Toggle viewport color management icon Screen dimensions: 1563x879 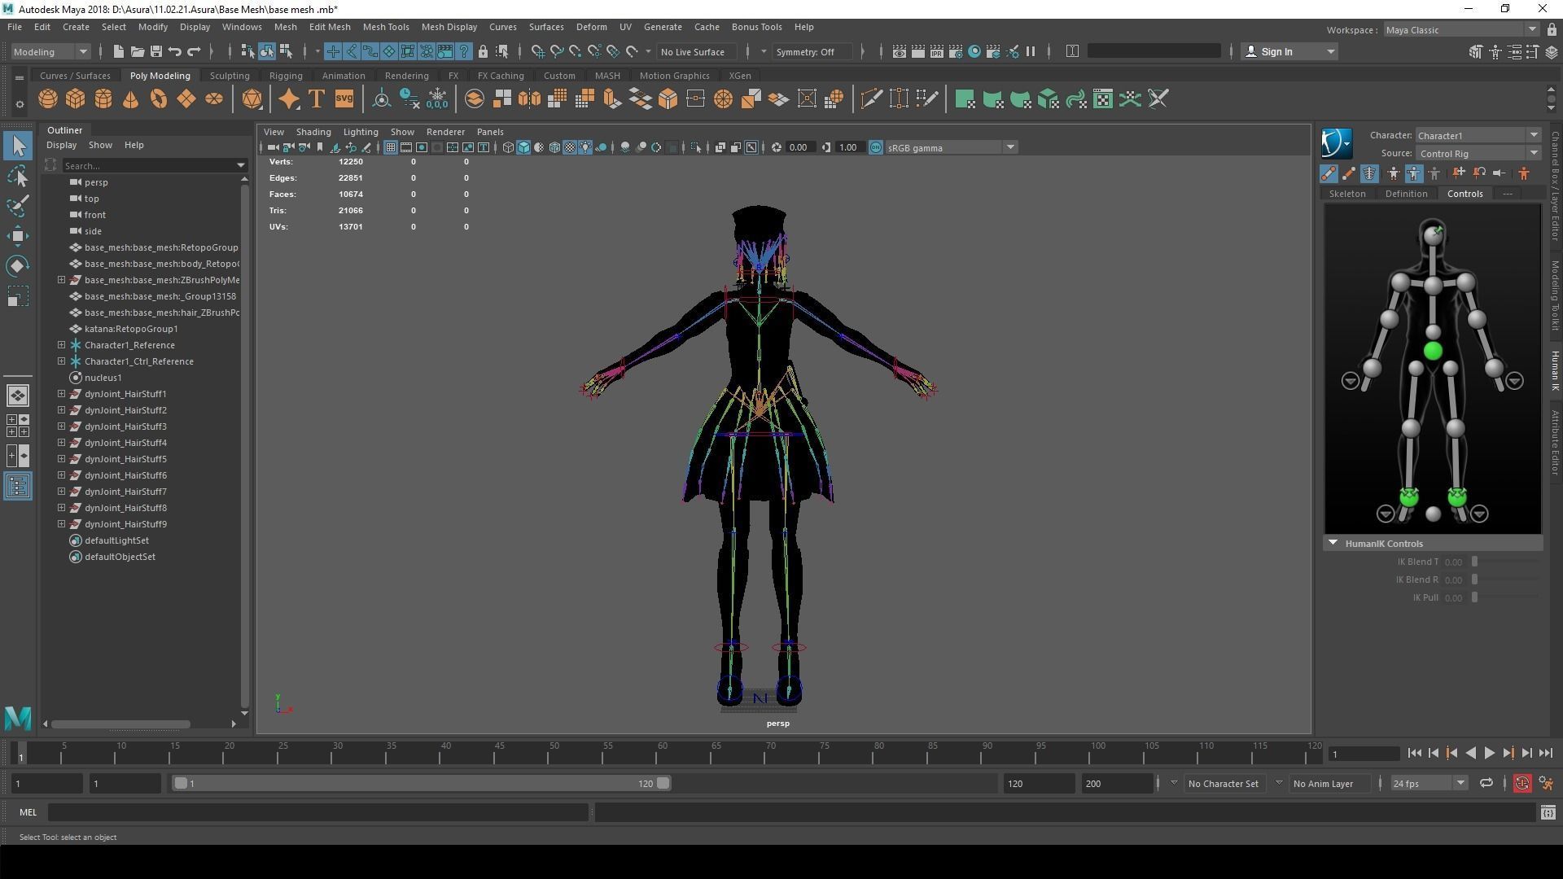point(876,148)
